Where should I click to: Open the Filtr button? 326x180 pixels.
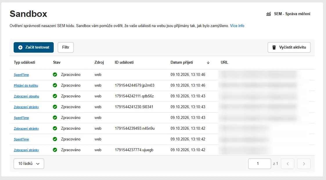pyautogui.click(x=66, y=47)
